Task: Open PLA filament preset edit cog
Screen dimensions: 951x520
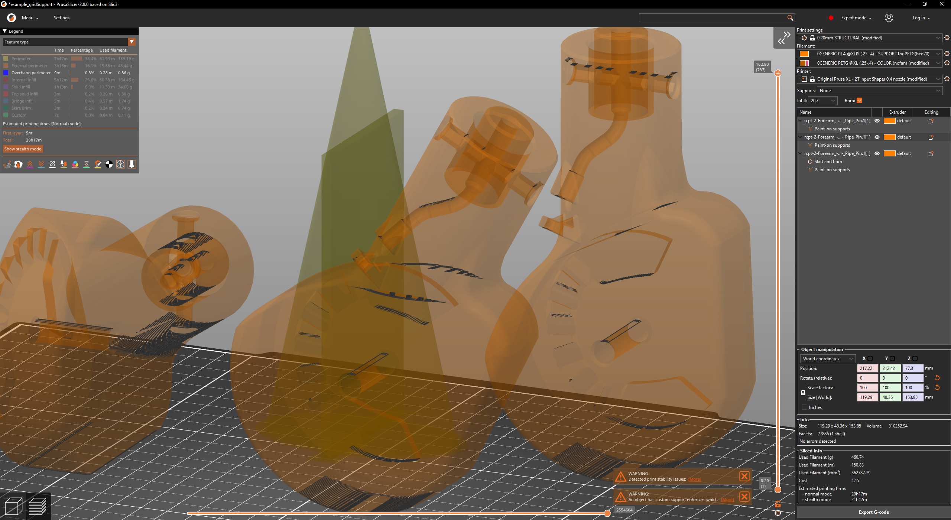Action: tap(947, 54)
